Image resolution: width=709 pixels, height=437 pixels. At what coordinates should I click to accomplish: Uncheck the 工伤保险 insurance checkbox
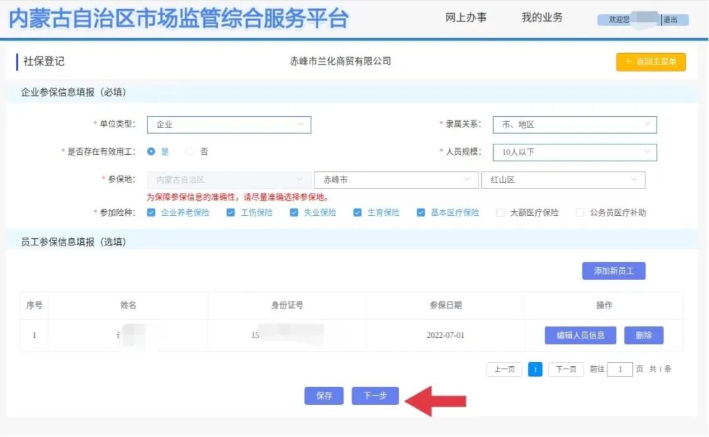point(230,212)
